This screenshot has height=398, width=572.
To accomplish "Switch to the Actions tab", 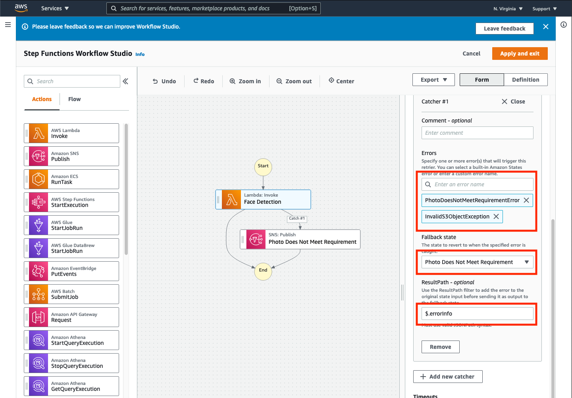I will tap(42, 99).
